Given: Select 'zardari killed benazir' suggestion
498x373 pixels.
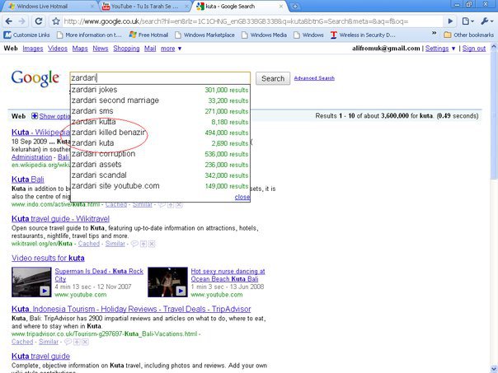Looking at the screenshot, I should coord(109,132).
